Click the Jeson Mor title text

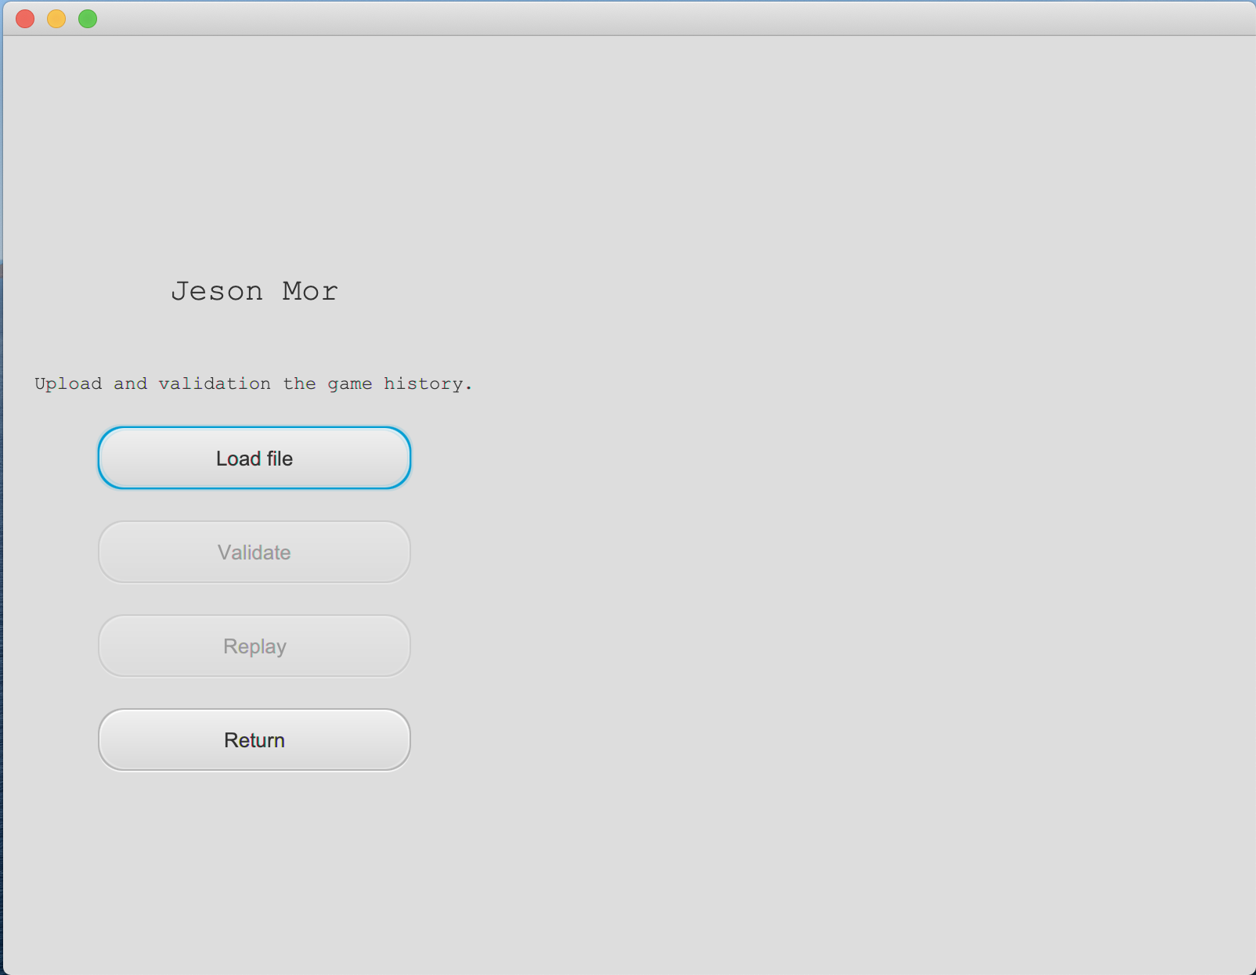pos(254,291)
